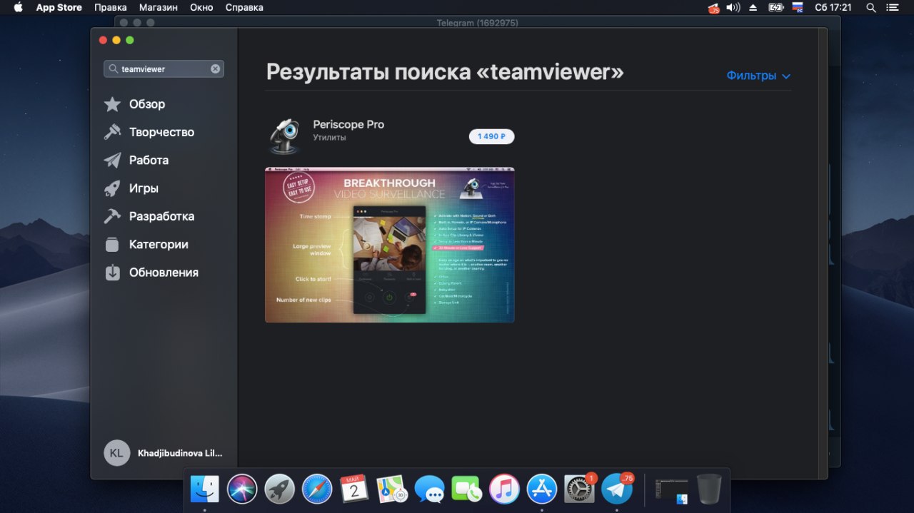Open the Категории icon in sidebar

[112, 245]
